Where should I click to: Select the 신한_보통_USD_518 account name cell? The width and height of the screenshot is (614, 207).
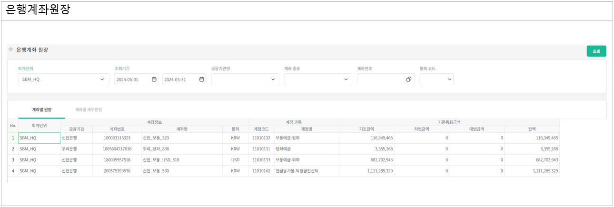[181, 160]
